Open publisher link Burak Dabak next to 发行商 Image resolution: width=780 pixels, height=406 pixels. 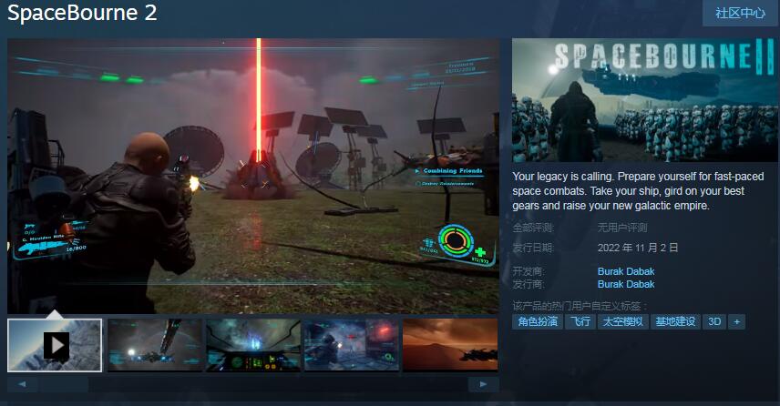pyautogui.click(x=626, y=284)
